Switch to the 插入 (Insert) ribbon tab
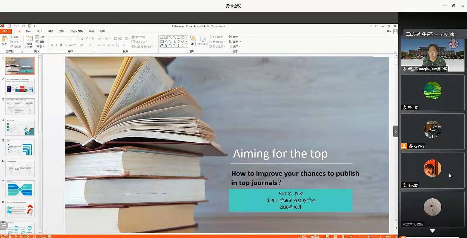This screenshot has height=238, width=467. [28, 31]
